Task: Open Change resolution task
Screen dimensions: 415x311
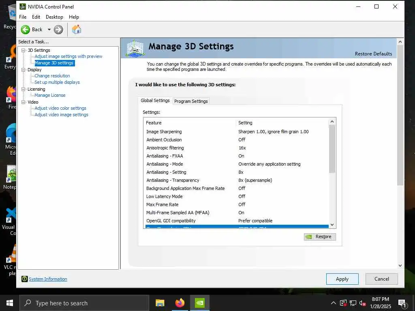Action: [52, 76]
